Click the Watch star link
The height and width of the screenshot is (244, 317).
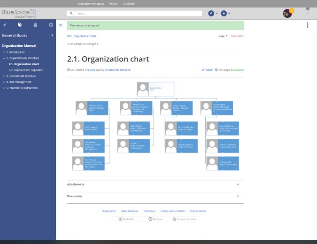(207, 70)
